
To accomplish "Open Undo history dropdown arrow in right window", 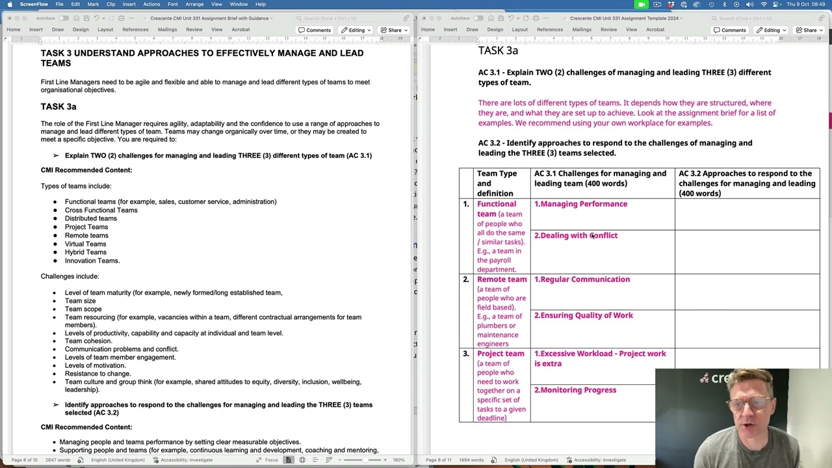I will click(518, 18).
